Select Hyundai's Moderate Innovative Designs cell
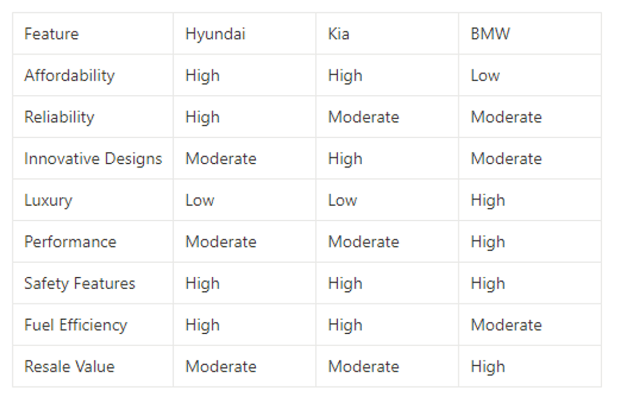The image size is (622, 398). click(244, 159)
